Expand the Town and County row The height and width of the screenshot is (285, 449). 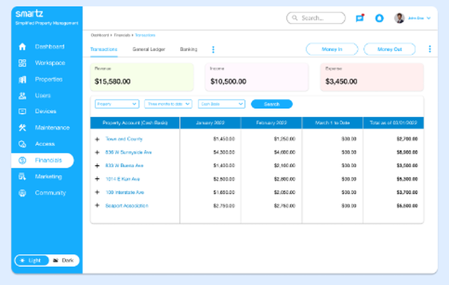[x=97, y=139]
